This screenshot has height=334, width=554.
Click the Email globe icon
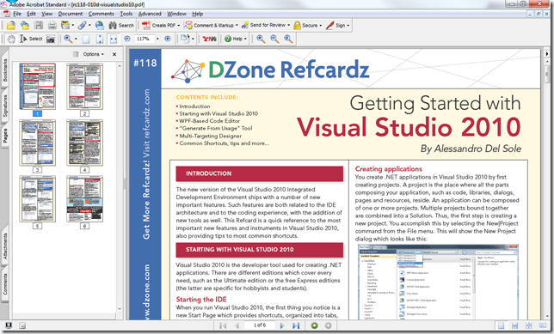(100, 25)
